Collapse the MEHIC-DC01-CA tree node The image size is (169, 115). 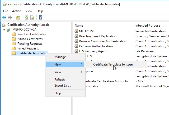coord(4,29)
